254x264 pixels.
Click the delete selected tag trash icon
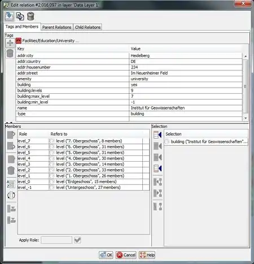[10, 53]
